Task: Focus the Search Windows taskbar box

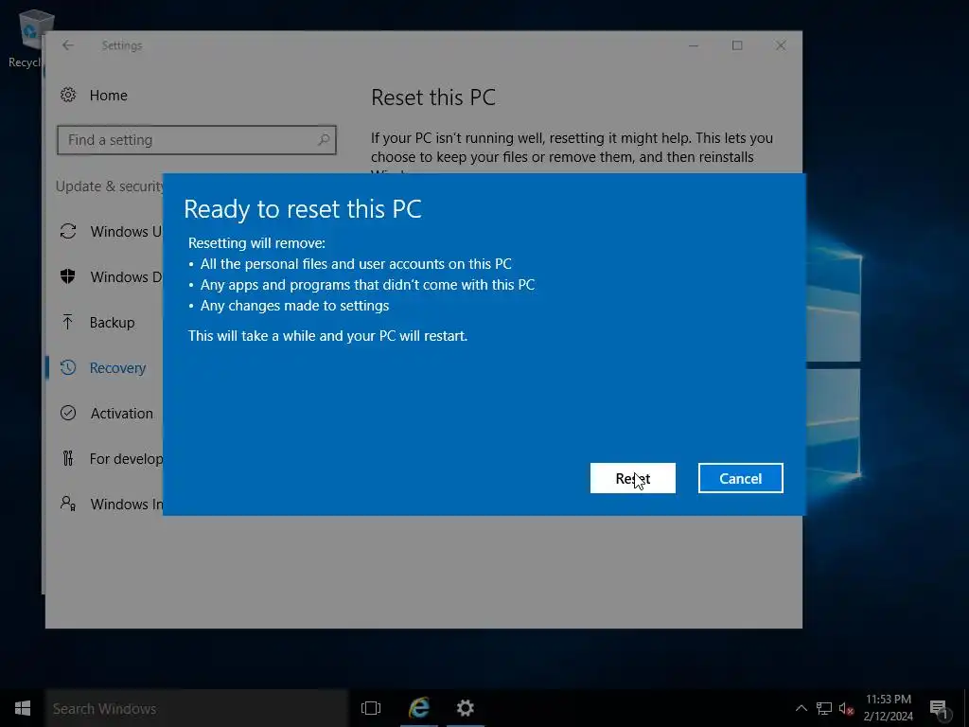Action: (x=197, y=708)
